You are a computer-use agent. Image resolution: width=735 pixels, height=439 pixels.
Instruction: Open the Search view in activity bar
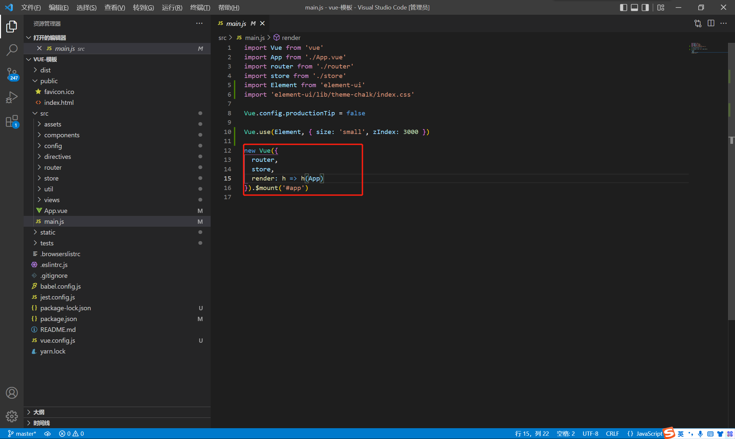[x=12, y=50]
